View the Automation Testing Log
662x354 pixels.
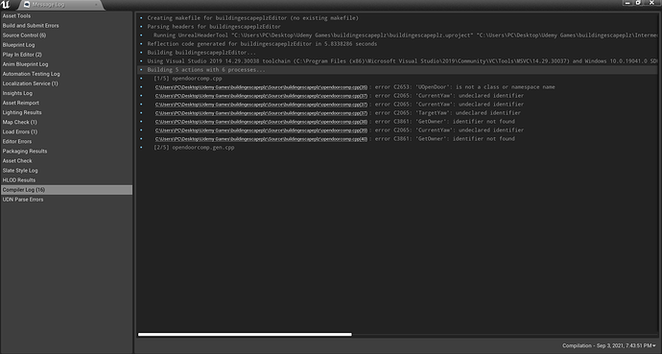point(66,74)
